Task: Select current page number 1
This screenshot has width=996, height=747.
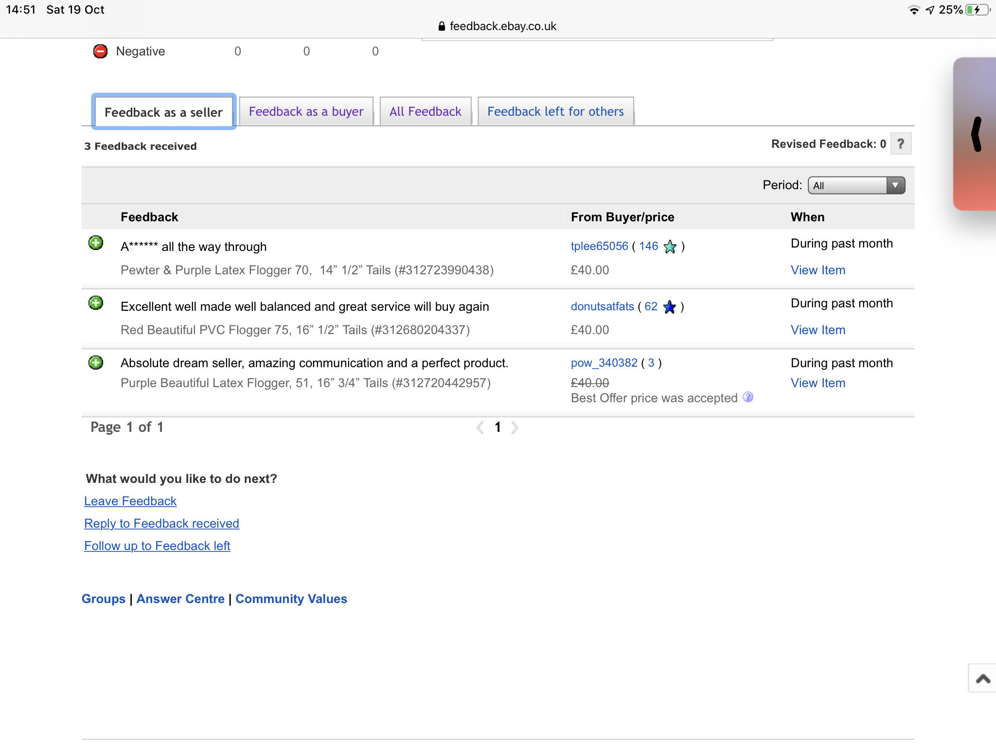Action: 498,427
